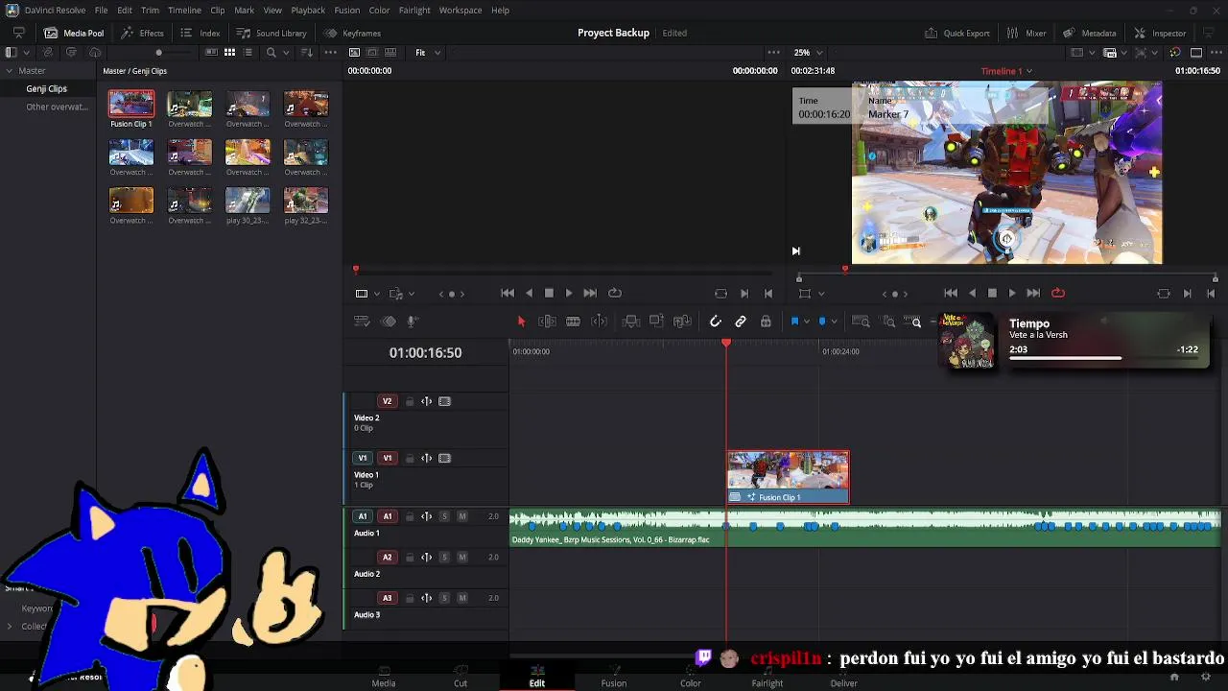Switch to the Deliver page
The image size is (1228, 691).
coord(844,678)
